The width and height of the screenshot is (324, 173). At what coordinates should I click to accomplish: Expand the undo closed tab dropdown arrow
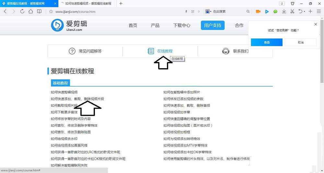click(x=304, y=12)
